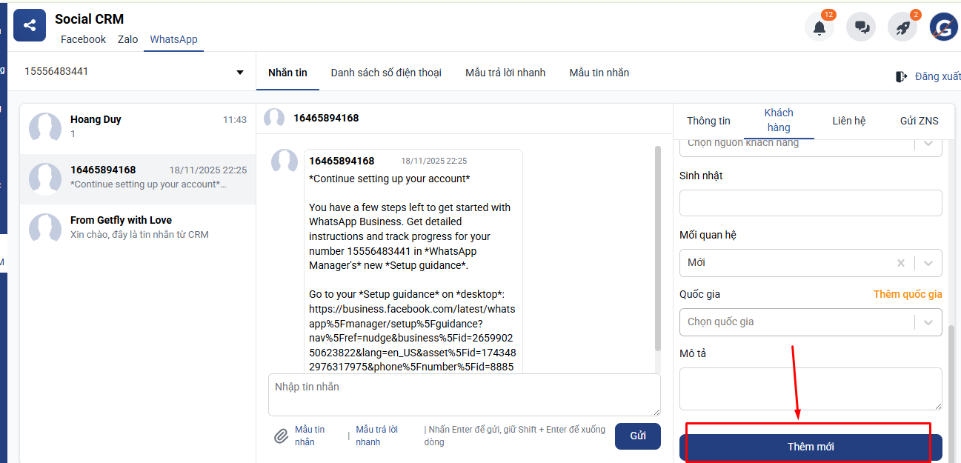Open Hoang Duy conversation
Screen dimensions: 961x463
(137, 127)
